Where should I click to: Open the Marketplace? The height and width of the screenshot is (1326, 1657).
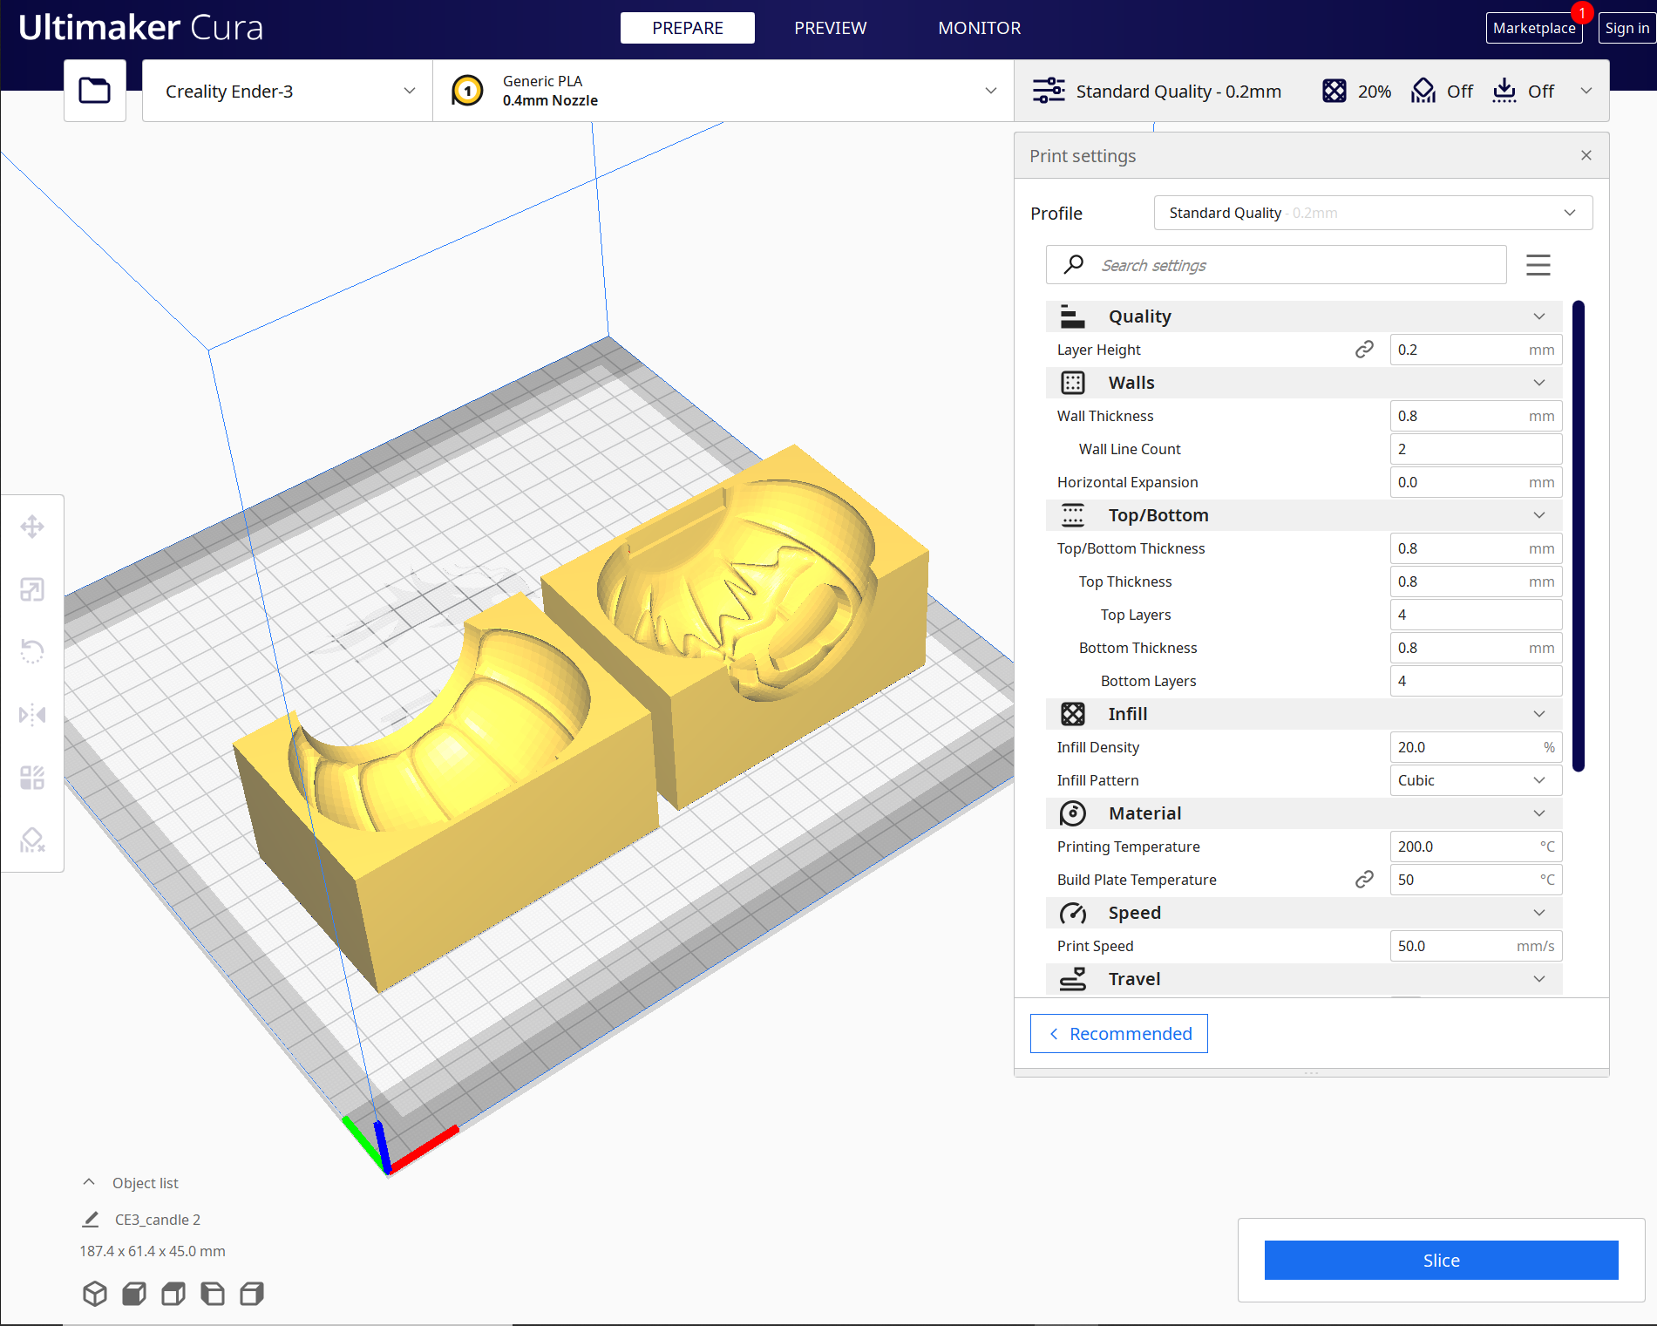(1534, 28)
